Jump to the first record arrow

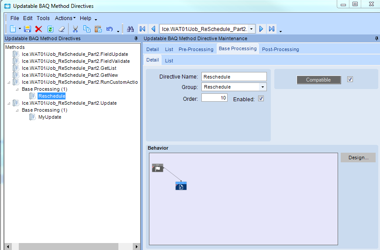pos(142,29)
